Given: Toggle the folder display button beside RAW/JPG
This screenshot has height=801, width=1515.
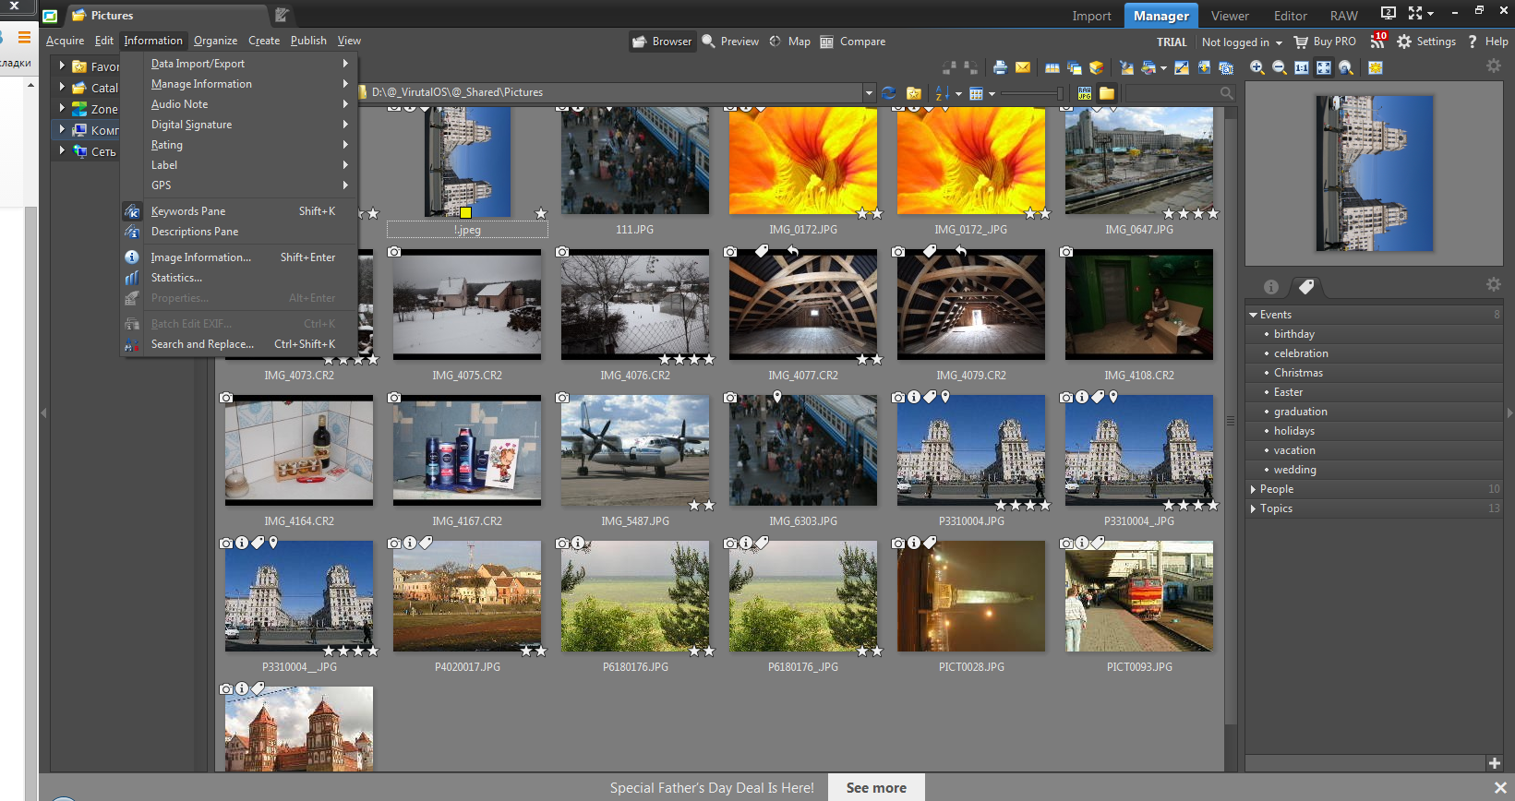Looking at the screenshot, I should tap(1107, 92).
